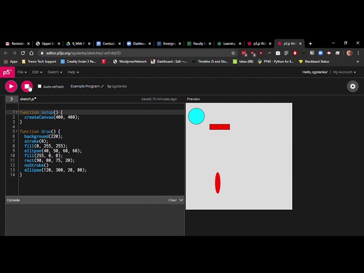
Task: Go to the browser home page
Action: (31, 53)
